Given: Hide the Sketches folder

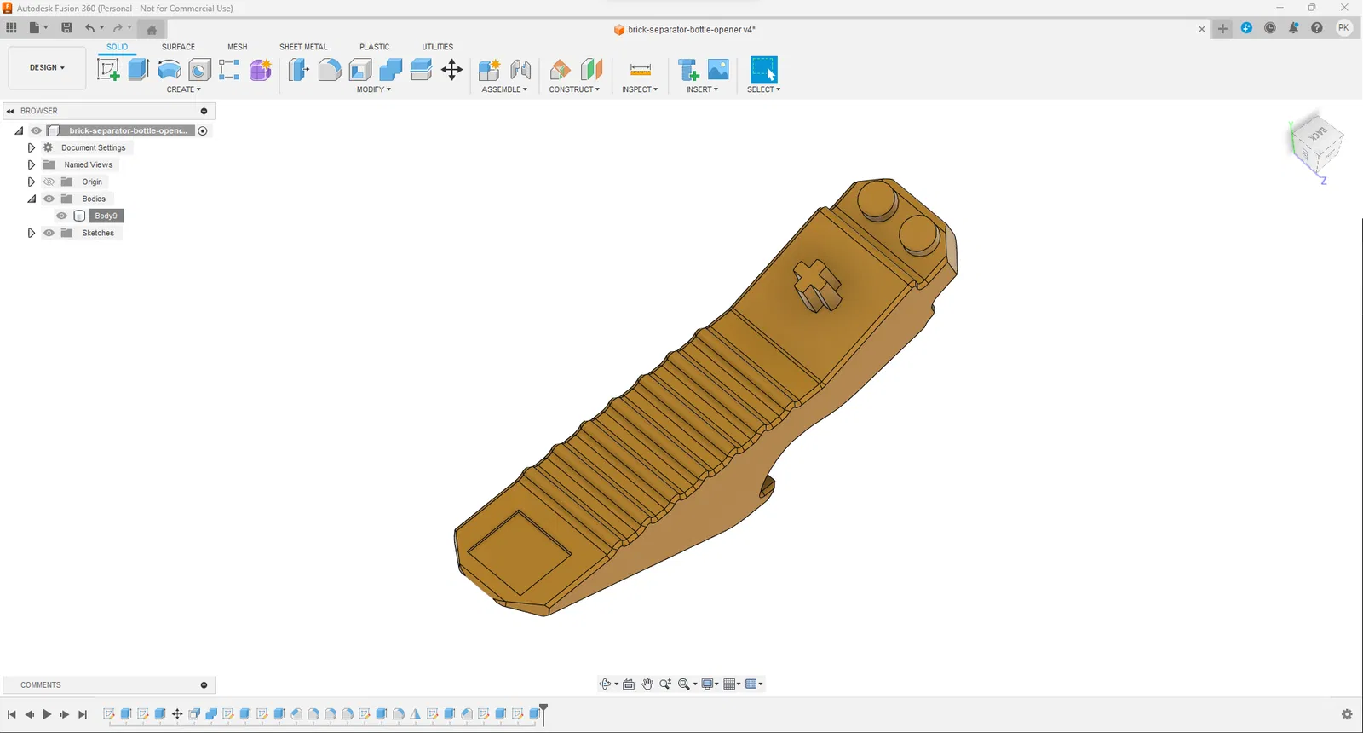Looking at the screenshot, I should click(49, 233).
